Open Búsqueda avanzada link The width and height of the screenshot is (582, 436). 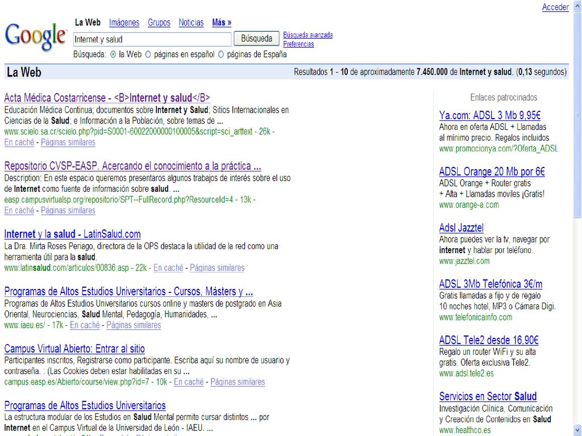pyautogui.click(x=307, y=35)
